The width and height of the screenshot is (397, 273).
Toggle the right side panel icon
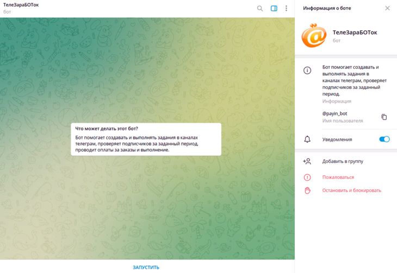coord(274,8)
